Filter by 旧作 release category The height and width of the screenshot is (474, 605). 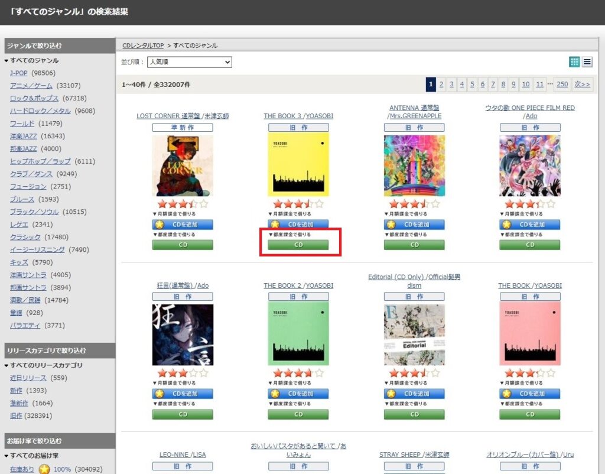pyautogui.click(x=16, y=415)
